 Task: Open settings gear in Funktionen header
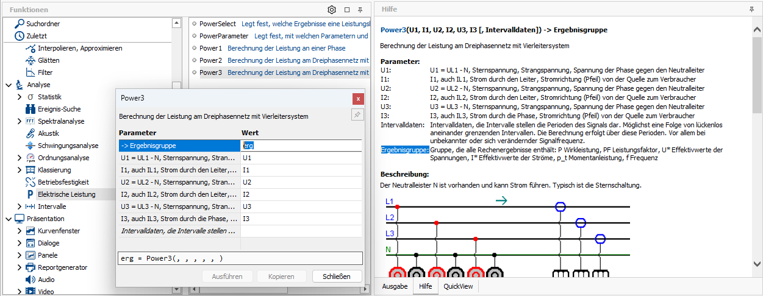click(332, 10)
